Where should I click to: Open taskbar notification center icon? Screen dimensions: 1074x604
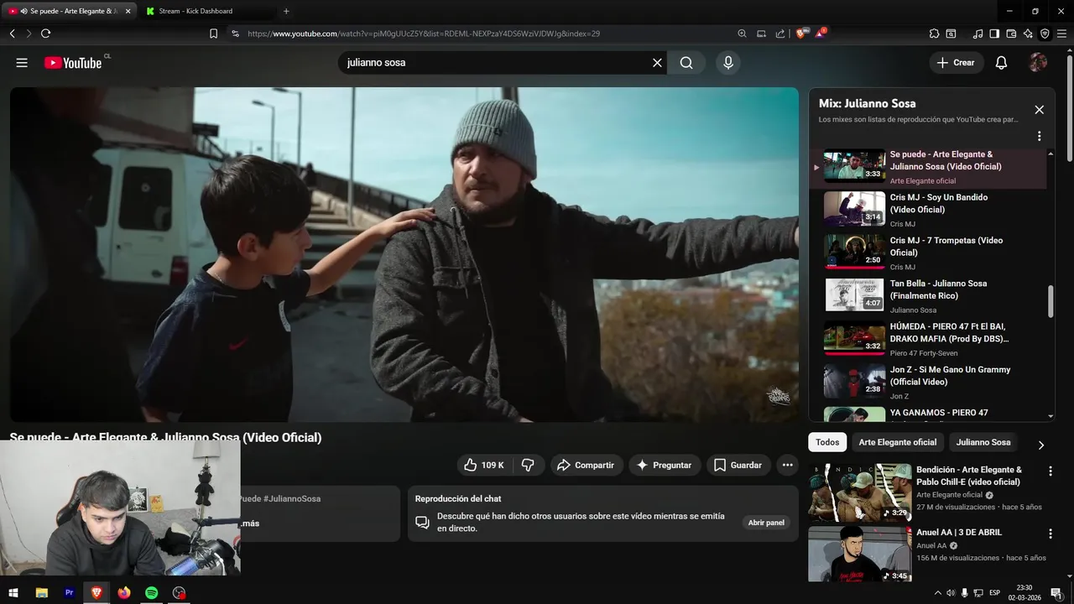[1056, 593]
